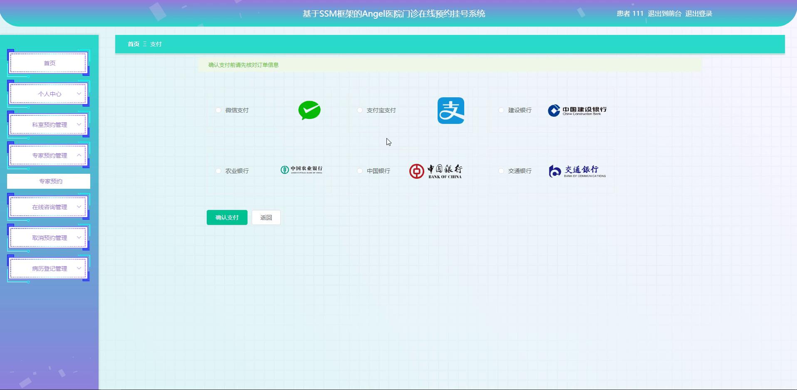Click 首页 in the breadcrumb bar
This screenshot has height=390, width=797.
134,44
